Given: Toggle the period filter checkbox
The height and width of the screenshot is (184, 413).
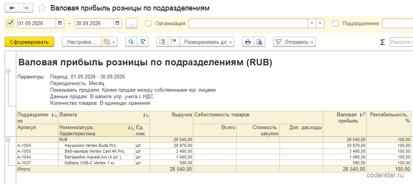Looking at the screenshot, I should [x=10, y=23].
